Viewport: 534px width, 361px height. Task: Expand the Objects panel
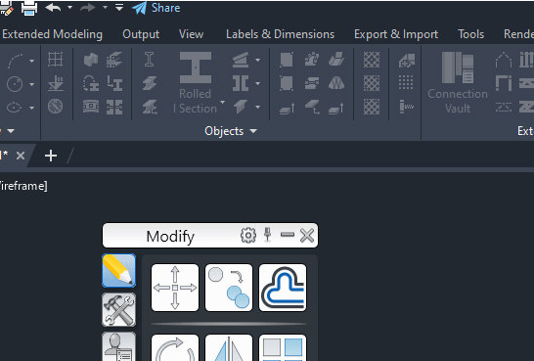(231, 131)
